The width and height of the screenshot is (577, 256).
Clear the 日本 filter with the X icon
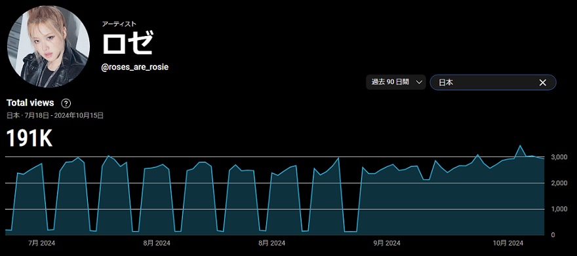click(x=542, y=82)
